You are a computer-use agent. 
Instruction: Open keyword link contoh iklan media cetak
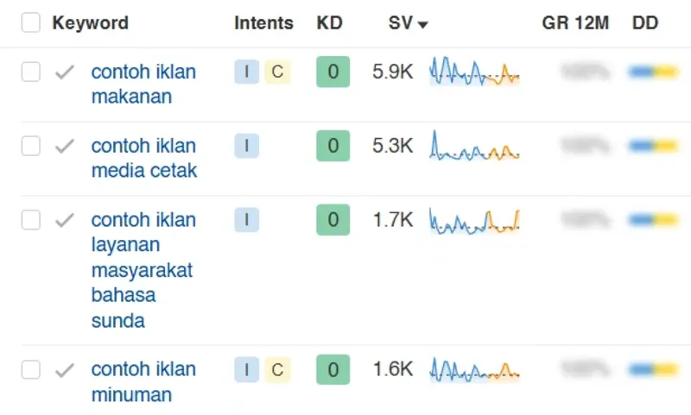(x=144, y=158)
